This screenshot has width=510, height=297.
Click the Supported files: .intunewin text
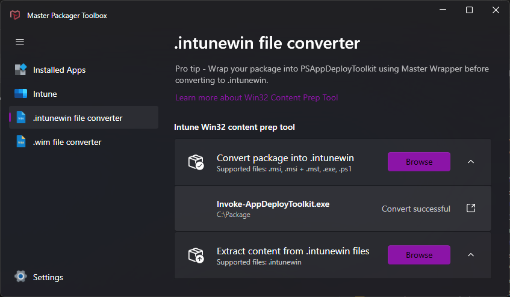(x=259, y=262)
